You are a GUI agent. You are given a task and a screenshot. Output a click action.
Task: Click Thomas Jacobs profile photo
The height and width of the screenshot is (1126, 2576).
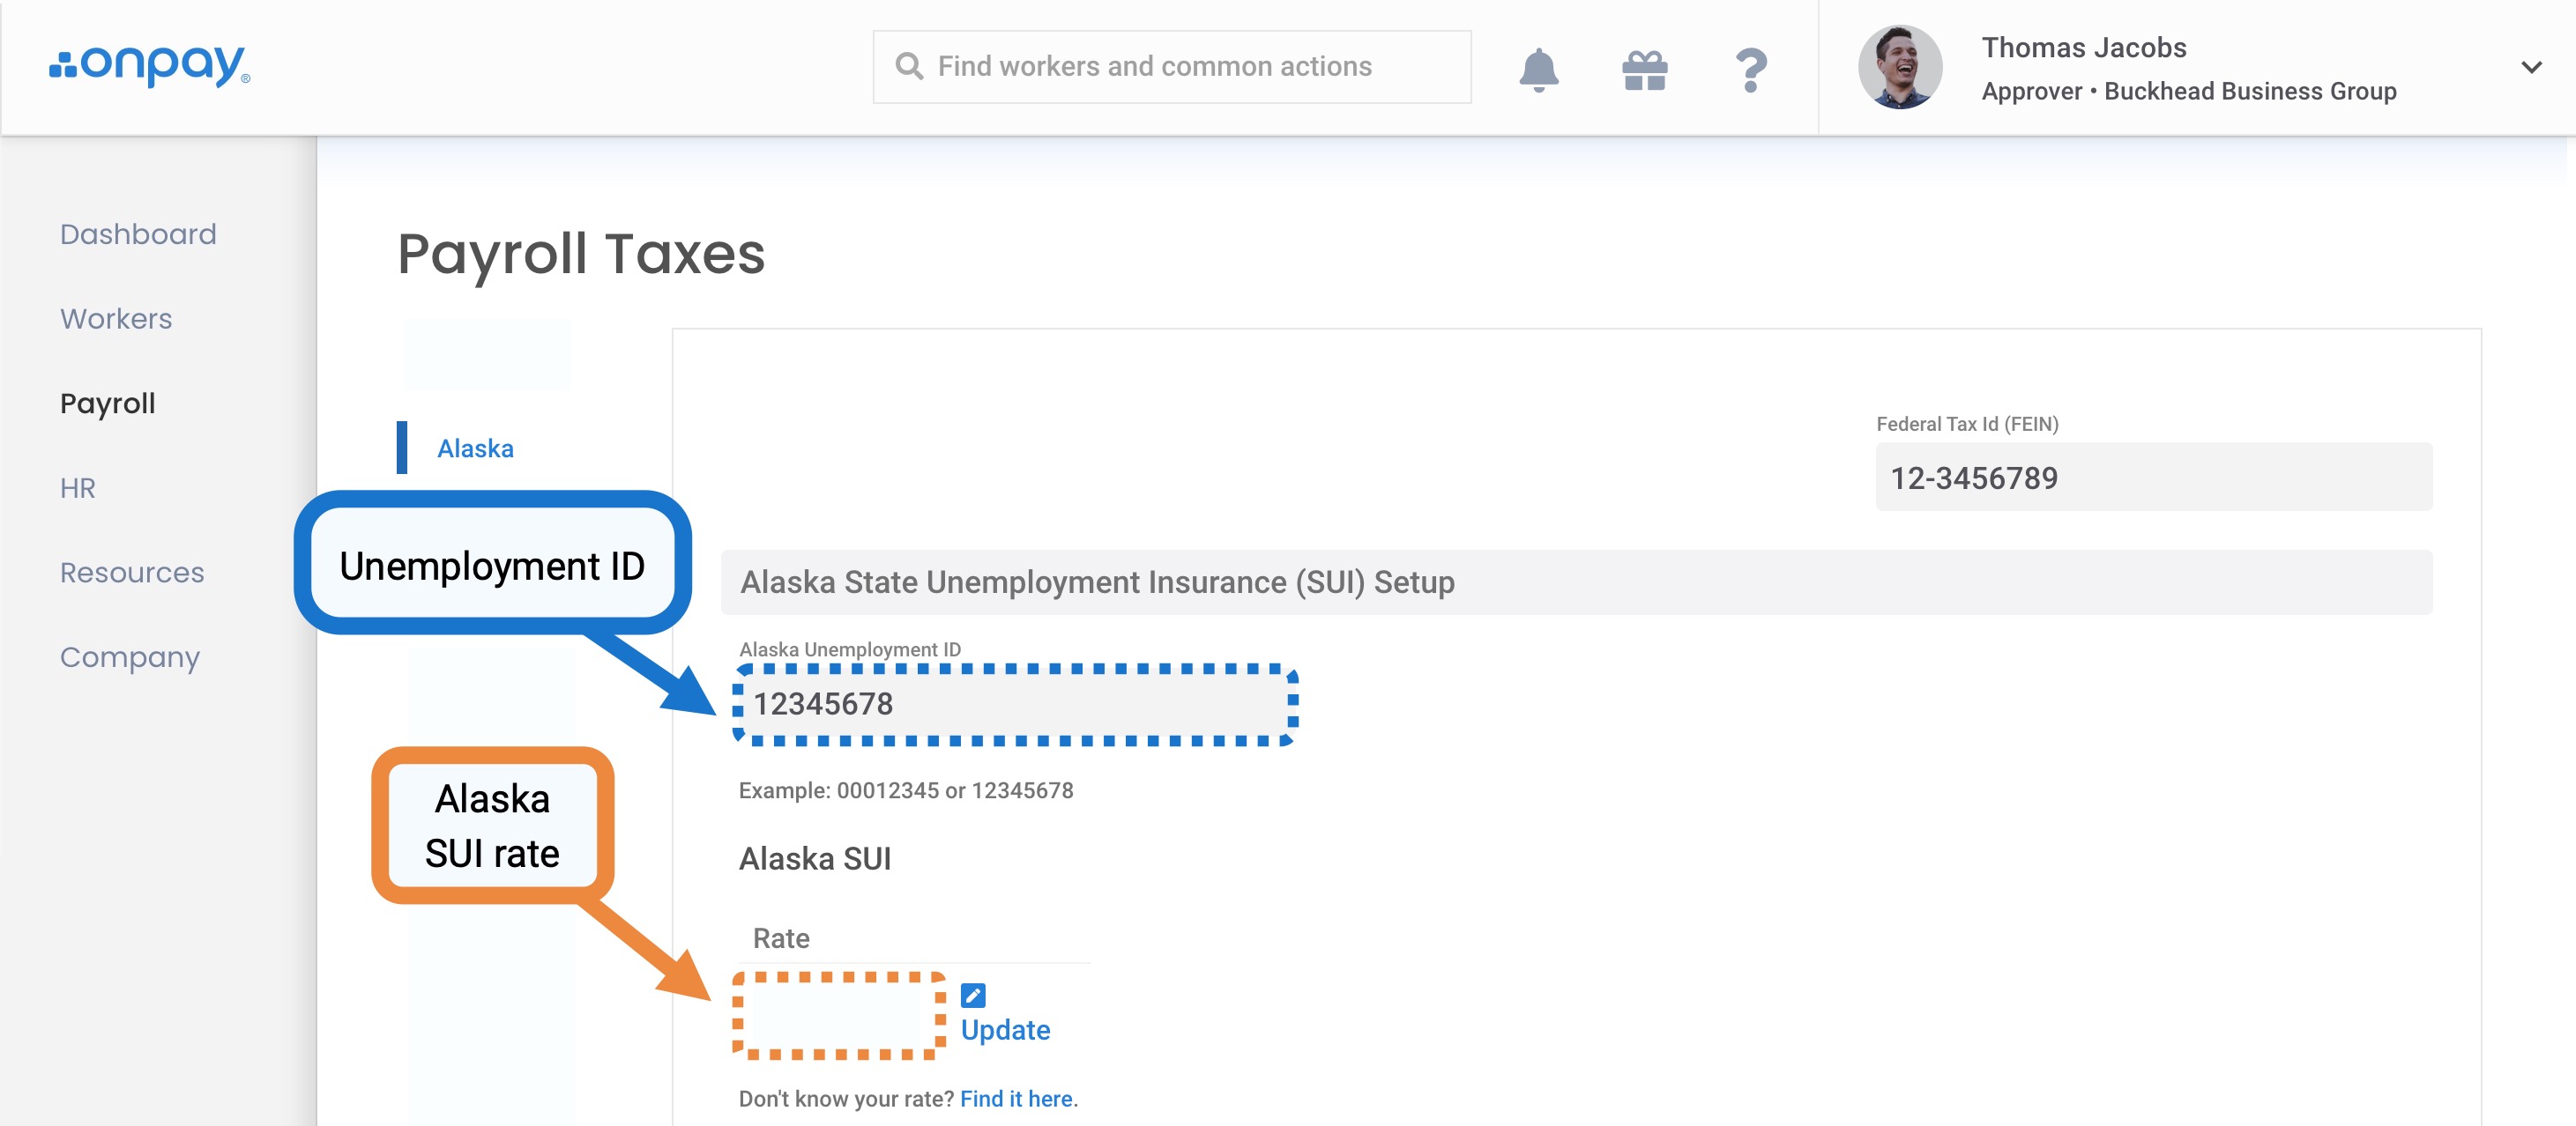1899,67
